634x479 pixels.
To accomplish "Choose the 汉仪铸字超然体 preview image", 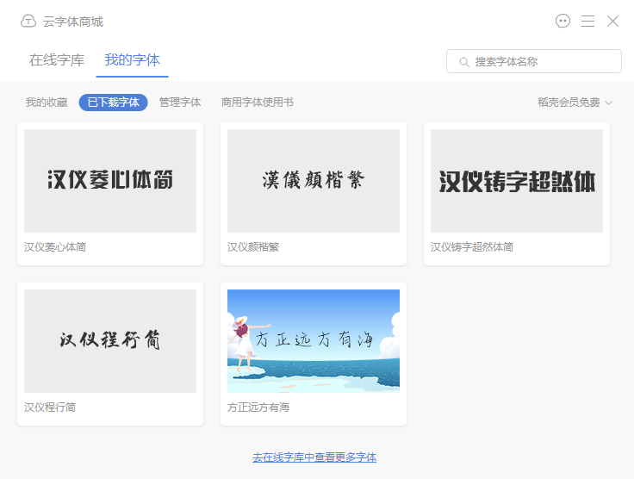I will tap(517, 181).
